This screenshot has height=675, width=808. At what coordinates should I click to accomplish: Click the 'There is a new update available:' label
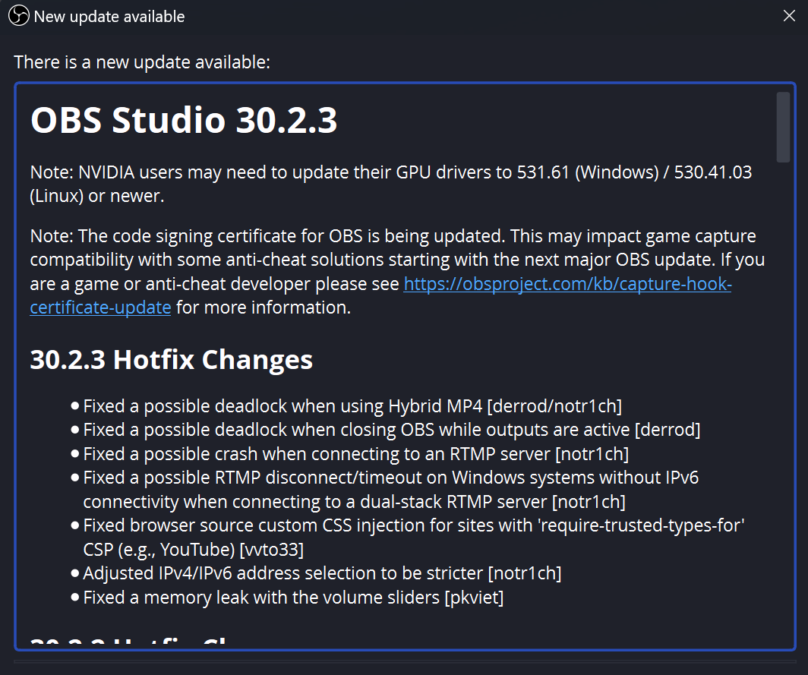(142, 62)
